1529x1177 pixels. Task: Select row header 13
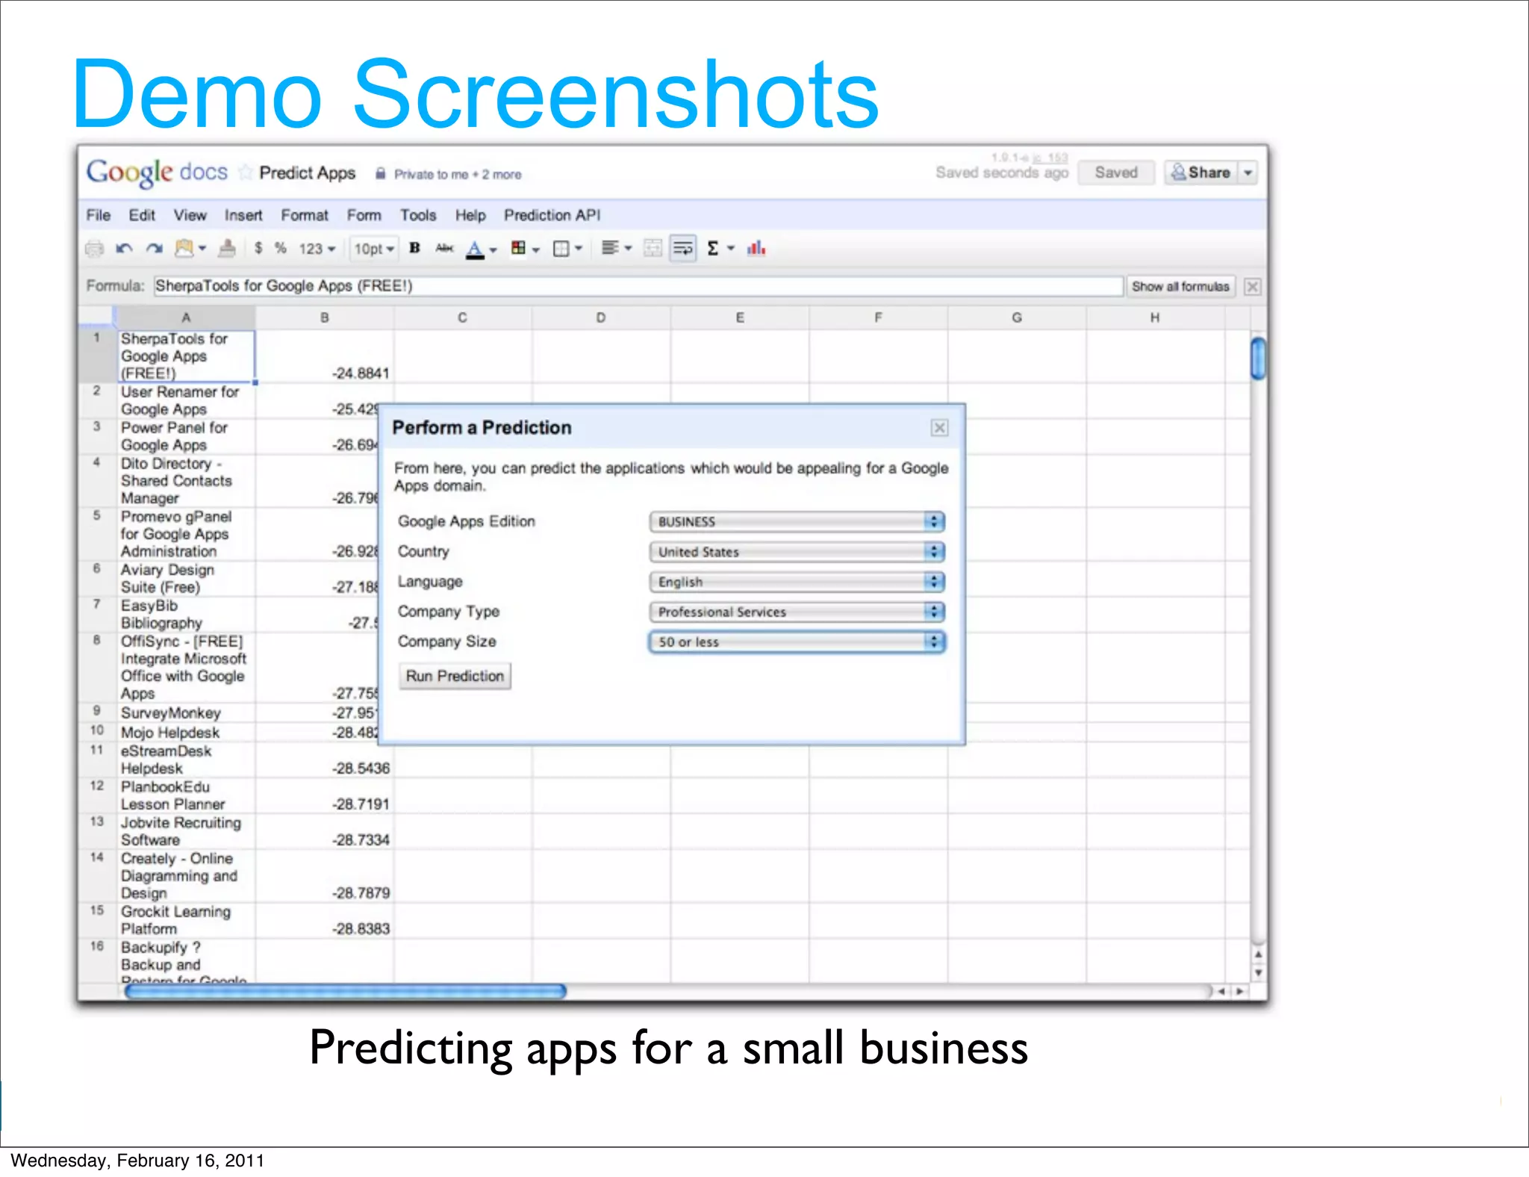coord(97,831)
